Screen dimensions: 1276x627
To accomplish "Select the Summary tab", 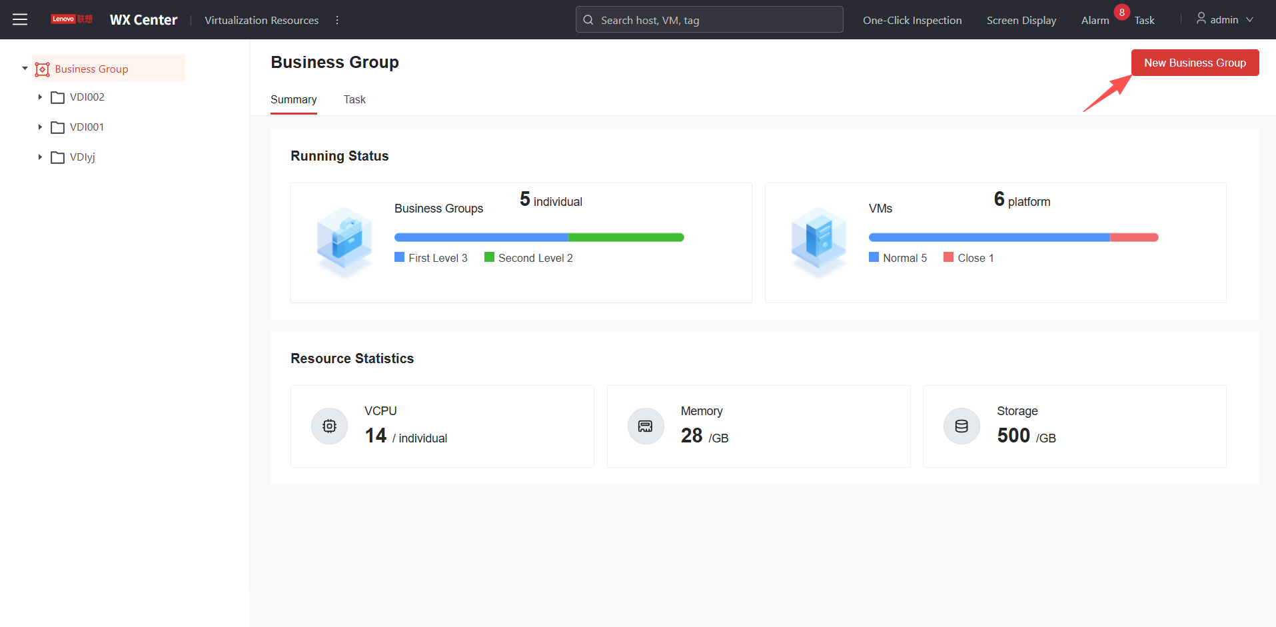I will click(293, 100).
